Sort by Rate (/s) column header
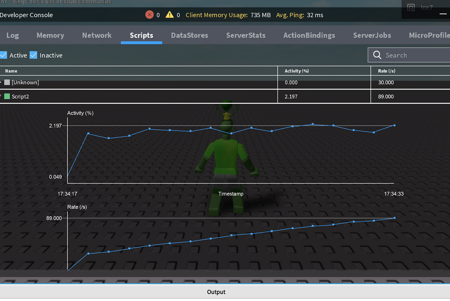 (387, 71)
